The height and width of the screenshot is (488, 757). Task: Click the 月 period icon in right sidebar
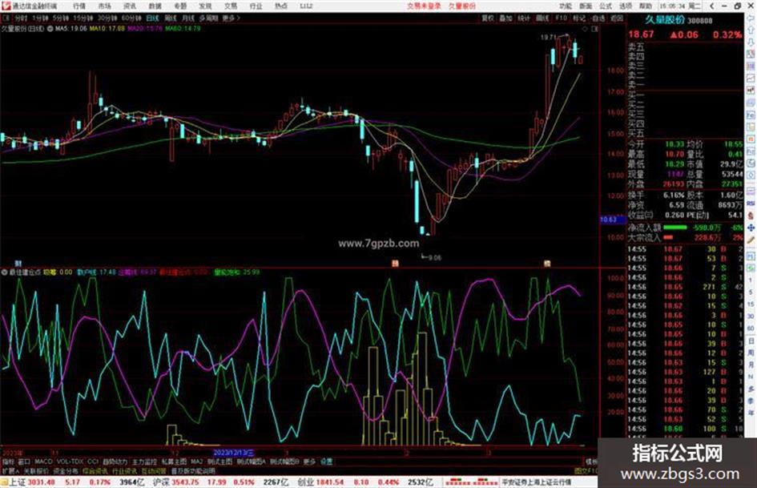pyautogui.click(x=751, y=365)
